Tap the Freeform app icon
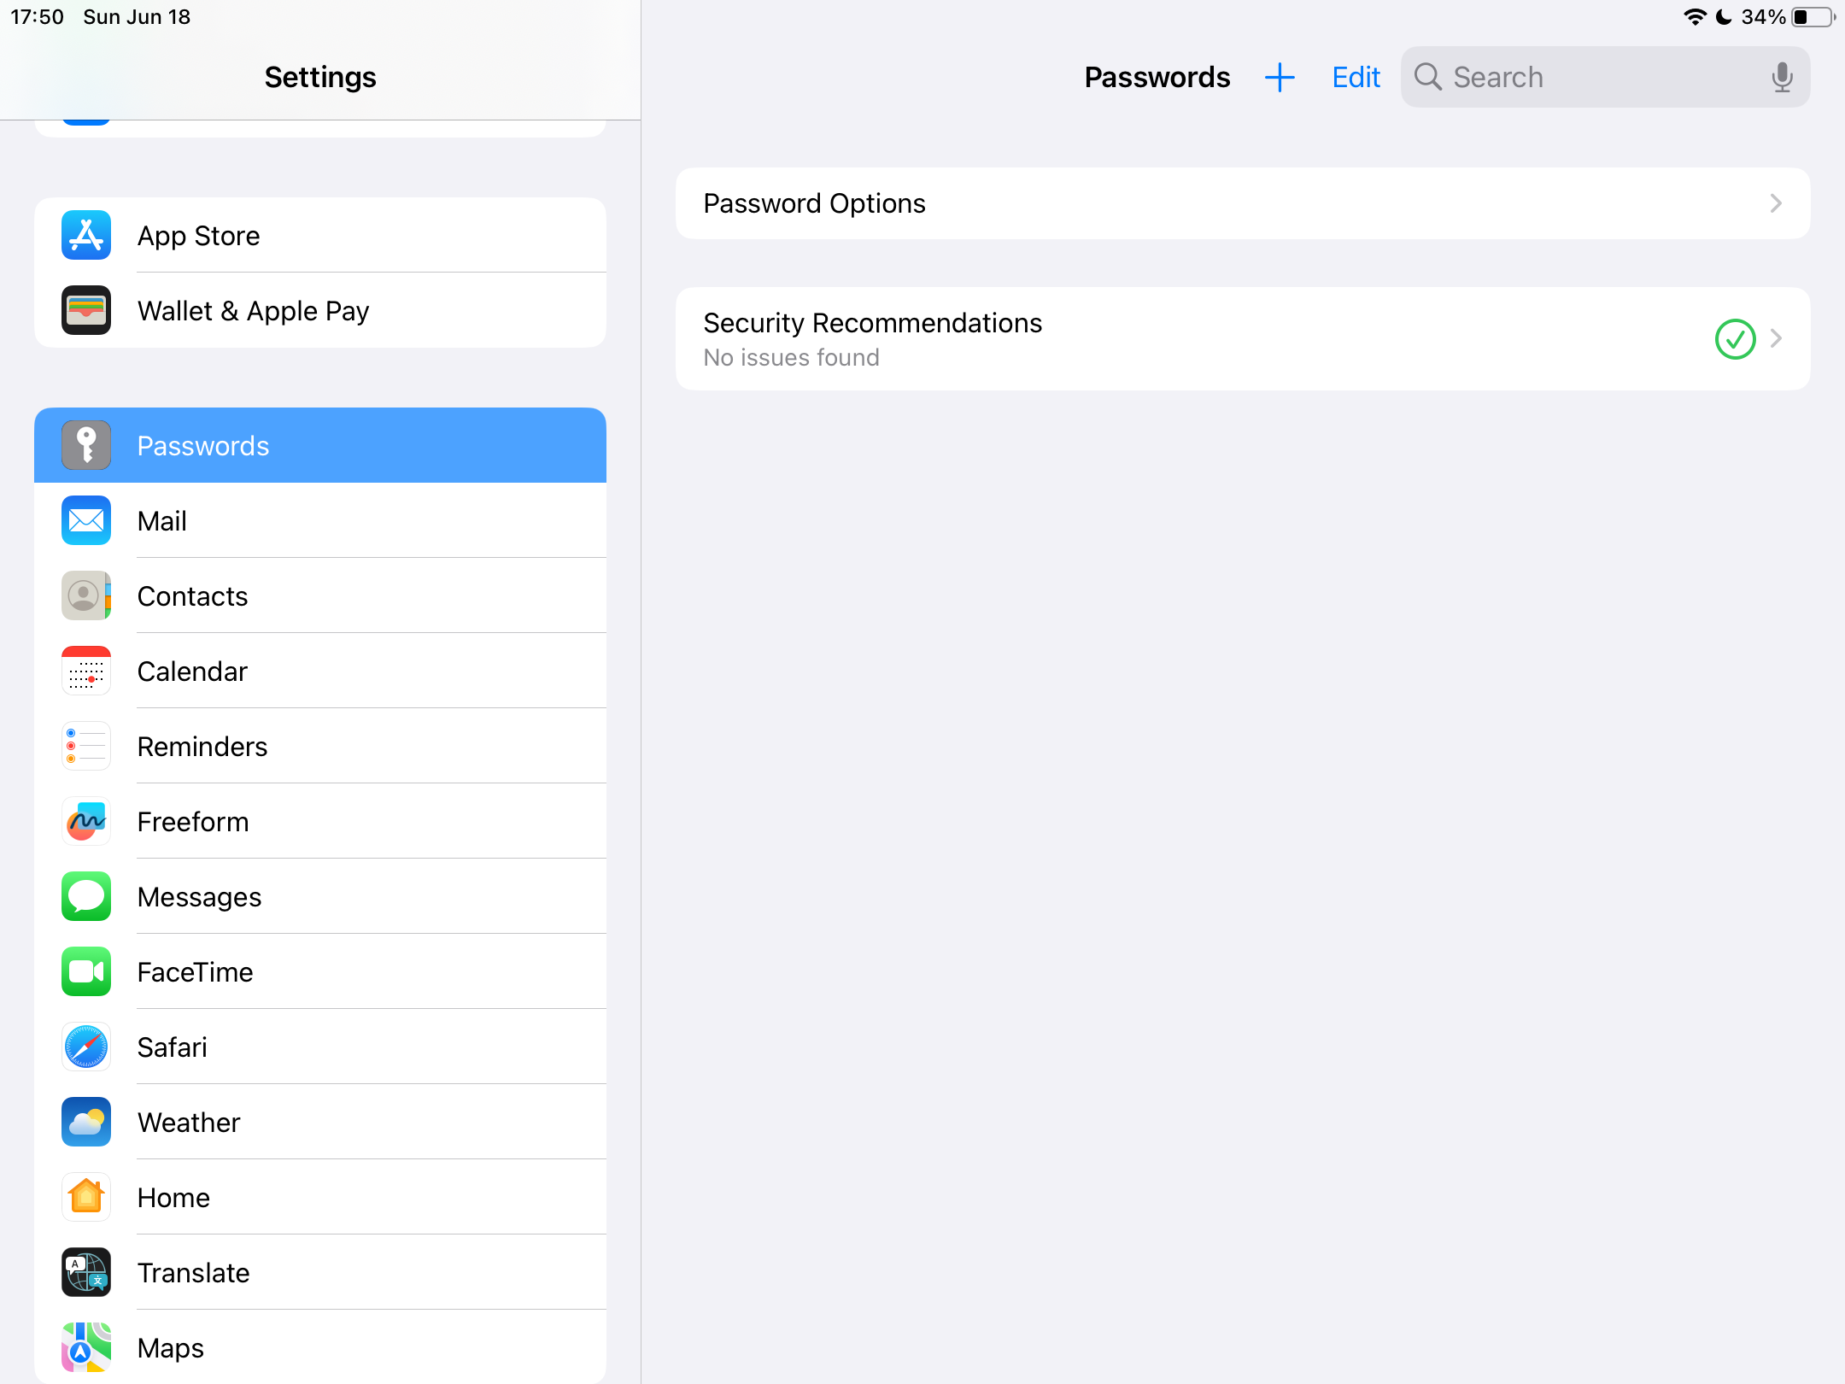Viewport: 1845px width, 1384px height. point(86,821)
